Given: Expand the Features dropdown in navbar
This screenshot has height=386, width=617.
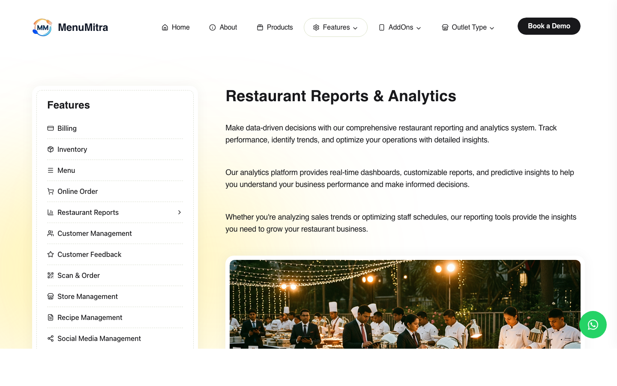Looking at the screenshot, I should point(335,27).
